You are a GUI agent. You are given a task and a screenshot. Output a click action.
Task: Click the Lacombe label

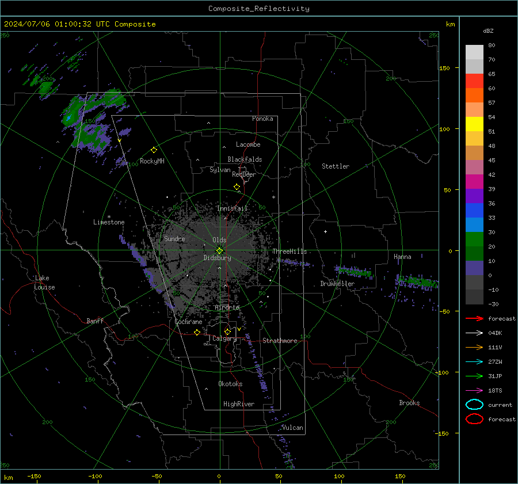[x=247, y=144]
